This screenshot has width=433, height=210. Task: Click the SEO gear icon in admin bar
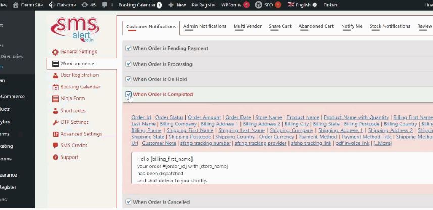[258, 5]
